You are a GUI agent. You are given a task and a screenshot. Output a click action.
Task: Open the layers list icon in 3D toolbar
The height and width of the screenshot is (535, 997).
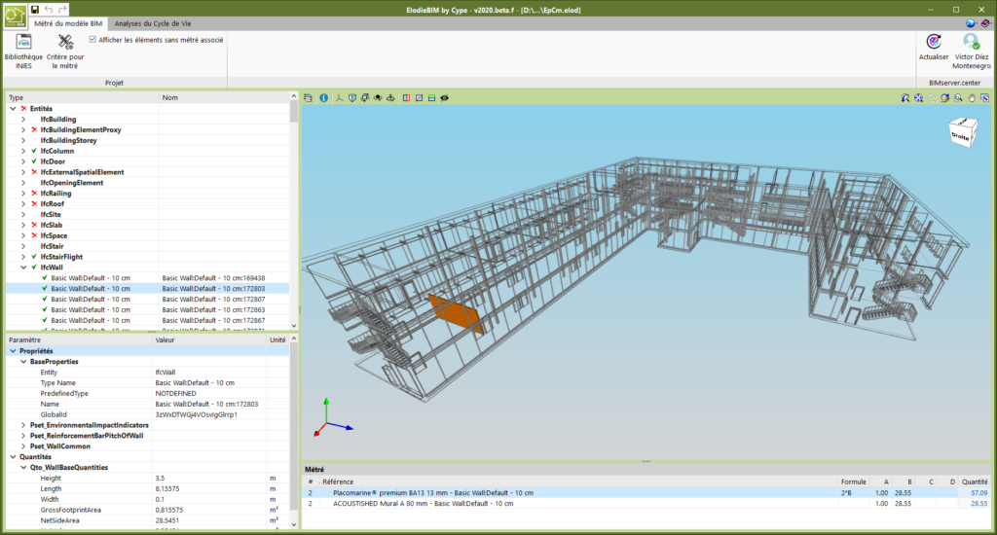(x=309, y=98)
